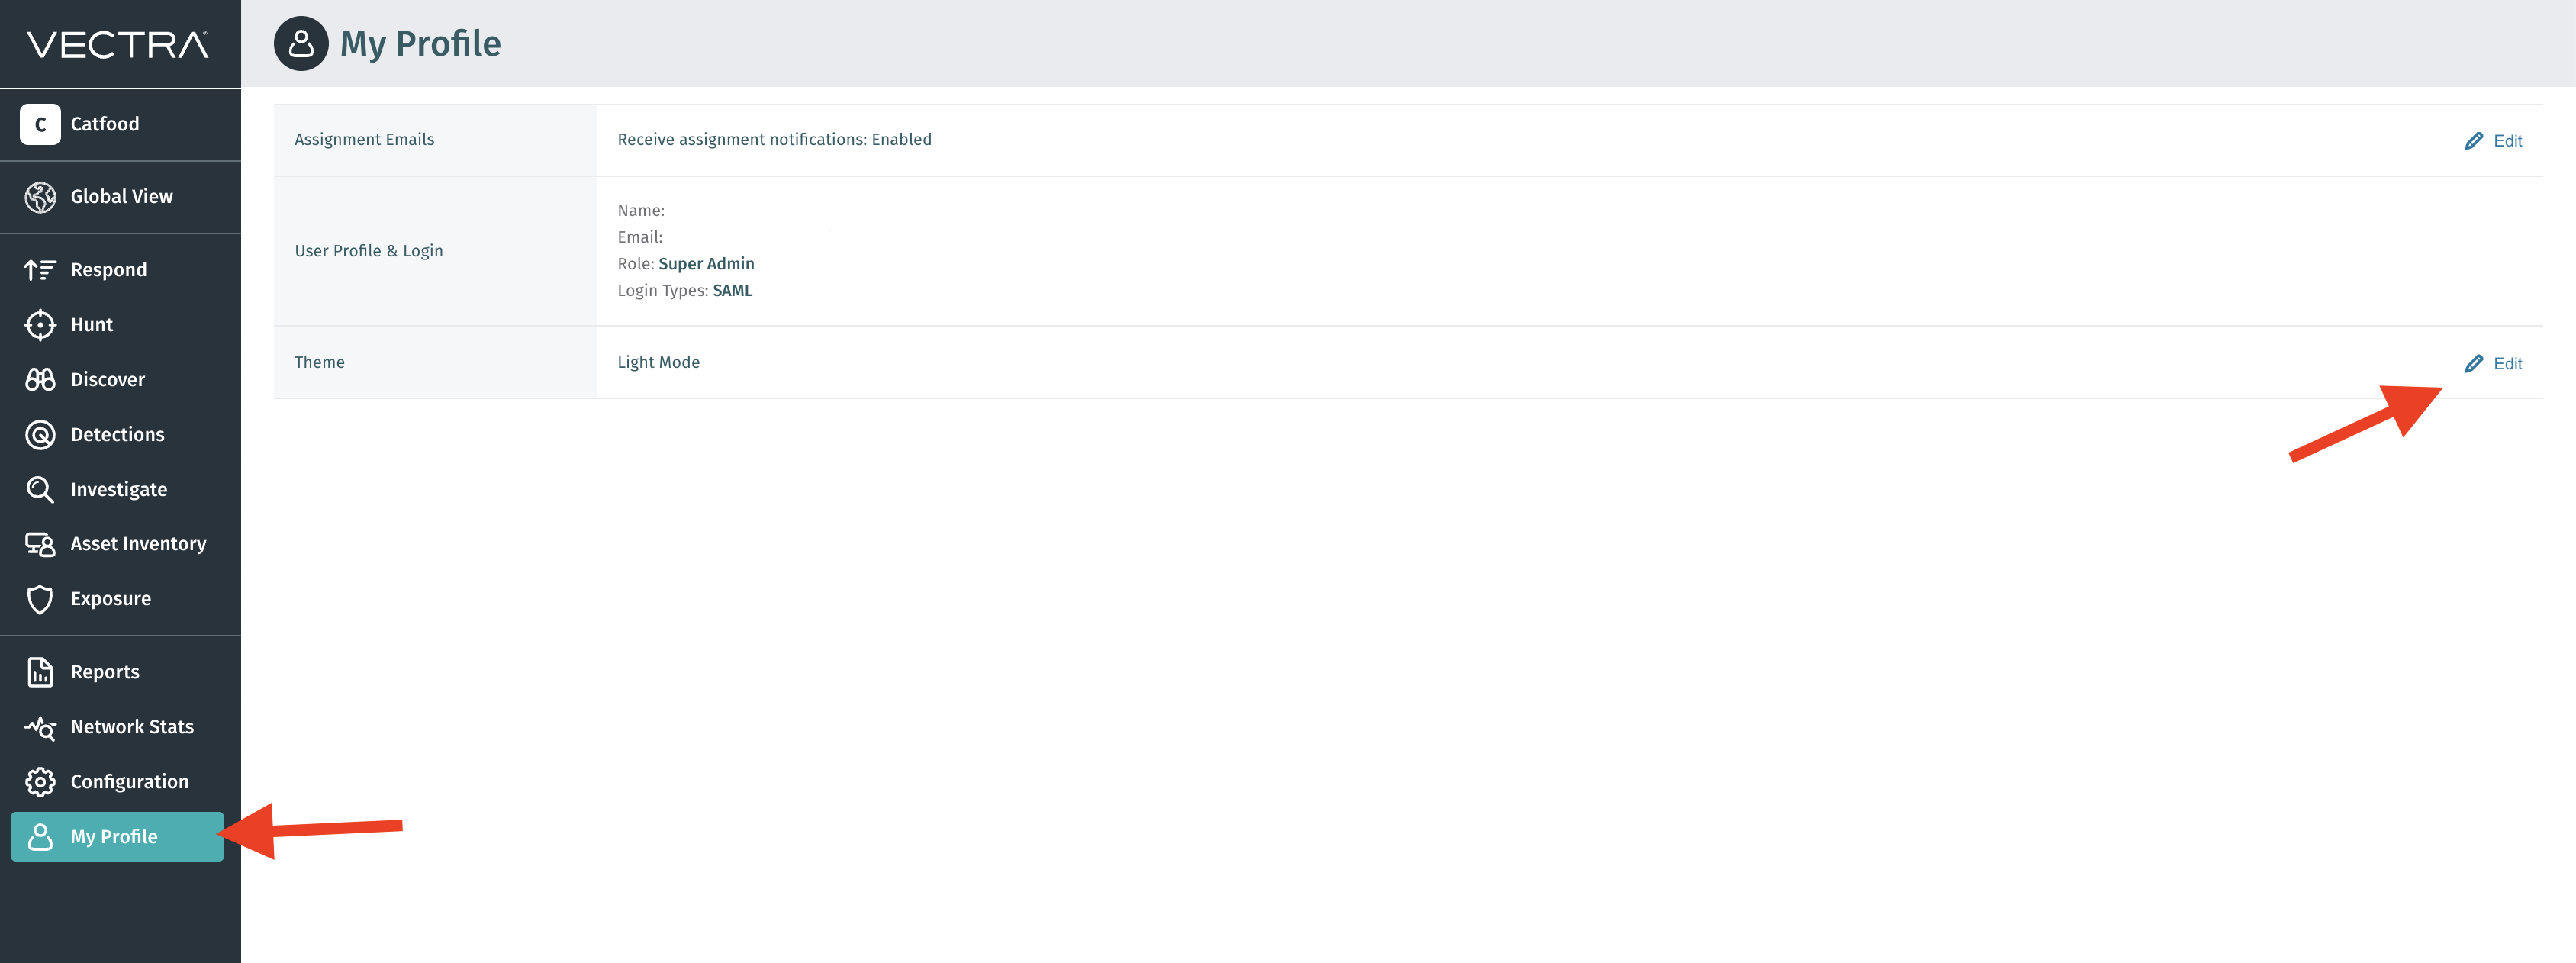Screen dimensions: 2576x963
Task: Click the Global View label
Action: pos(122,197)
